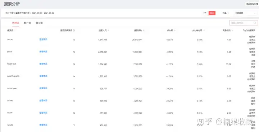This screenshot has width=259, height=132.
Task: Sort by 点击率 column arrow
Action: click(175, 30)
